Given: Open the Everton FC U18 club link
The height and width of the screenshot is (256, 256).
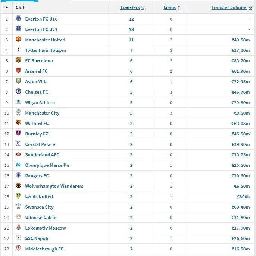Looking at the screenshot, I should point(41,19).
